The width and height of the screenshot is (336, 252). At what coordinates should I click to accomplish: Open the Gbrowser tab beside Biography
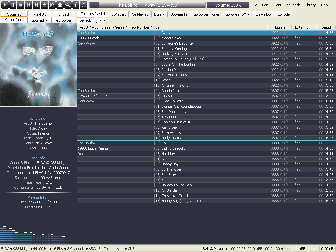pyautogui.click(x=64, y=20)
